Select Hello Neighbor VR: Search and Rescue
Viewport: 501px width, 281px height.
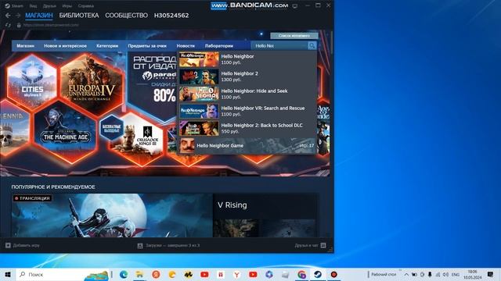(x=247, y=111)
